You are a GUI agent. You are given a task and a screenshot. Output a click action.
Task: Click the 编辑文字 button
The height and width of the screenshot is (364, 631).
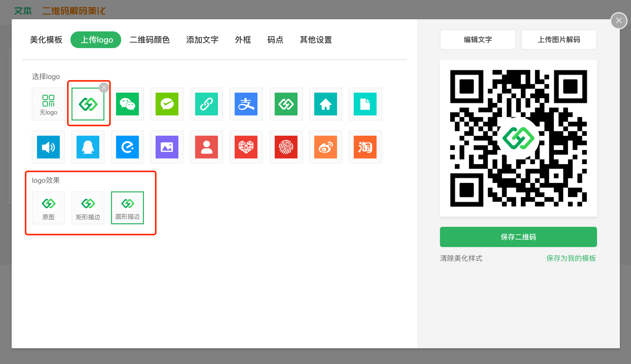[x=478, y=39]
